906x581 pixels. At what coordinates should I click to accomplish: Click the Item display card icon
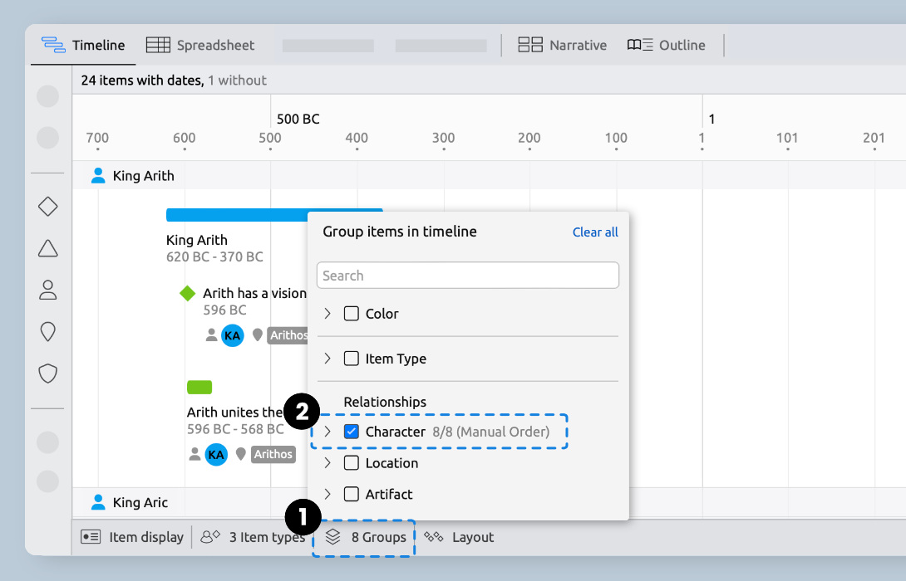click(x=91, y=537)
